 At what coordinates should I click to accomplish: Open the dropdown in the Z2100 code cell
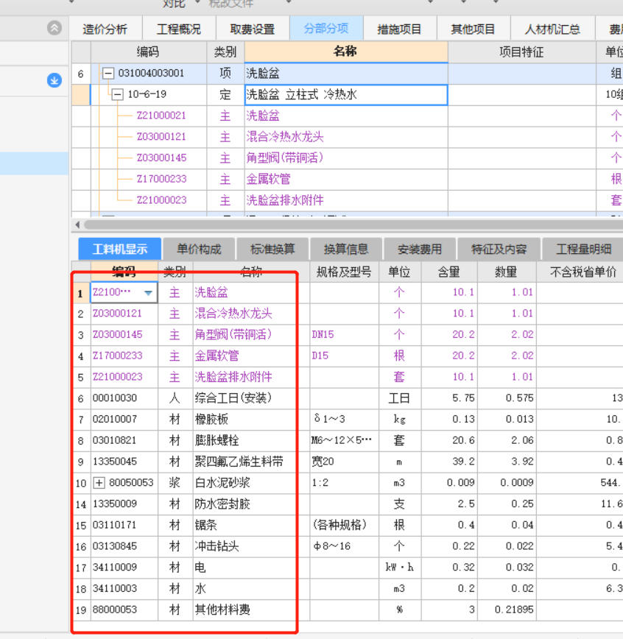coord(148,292)
